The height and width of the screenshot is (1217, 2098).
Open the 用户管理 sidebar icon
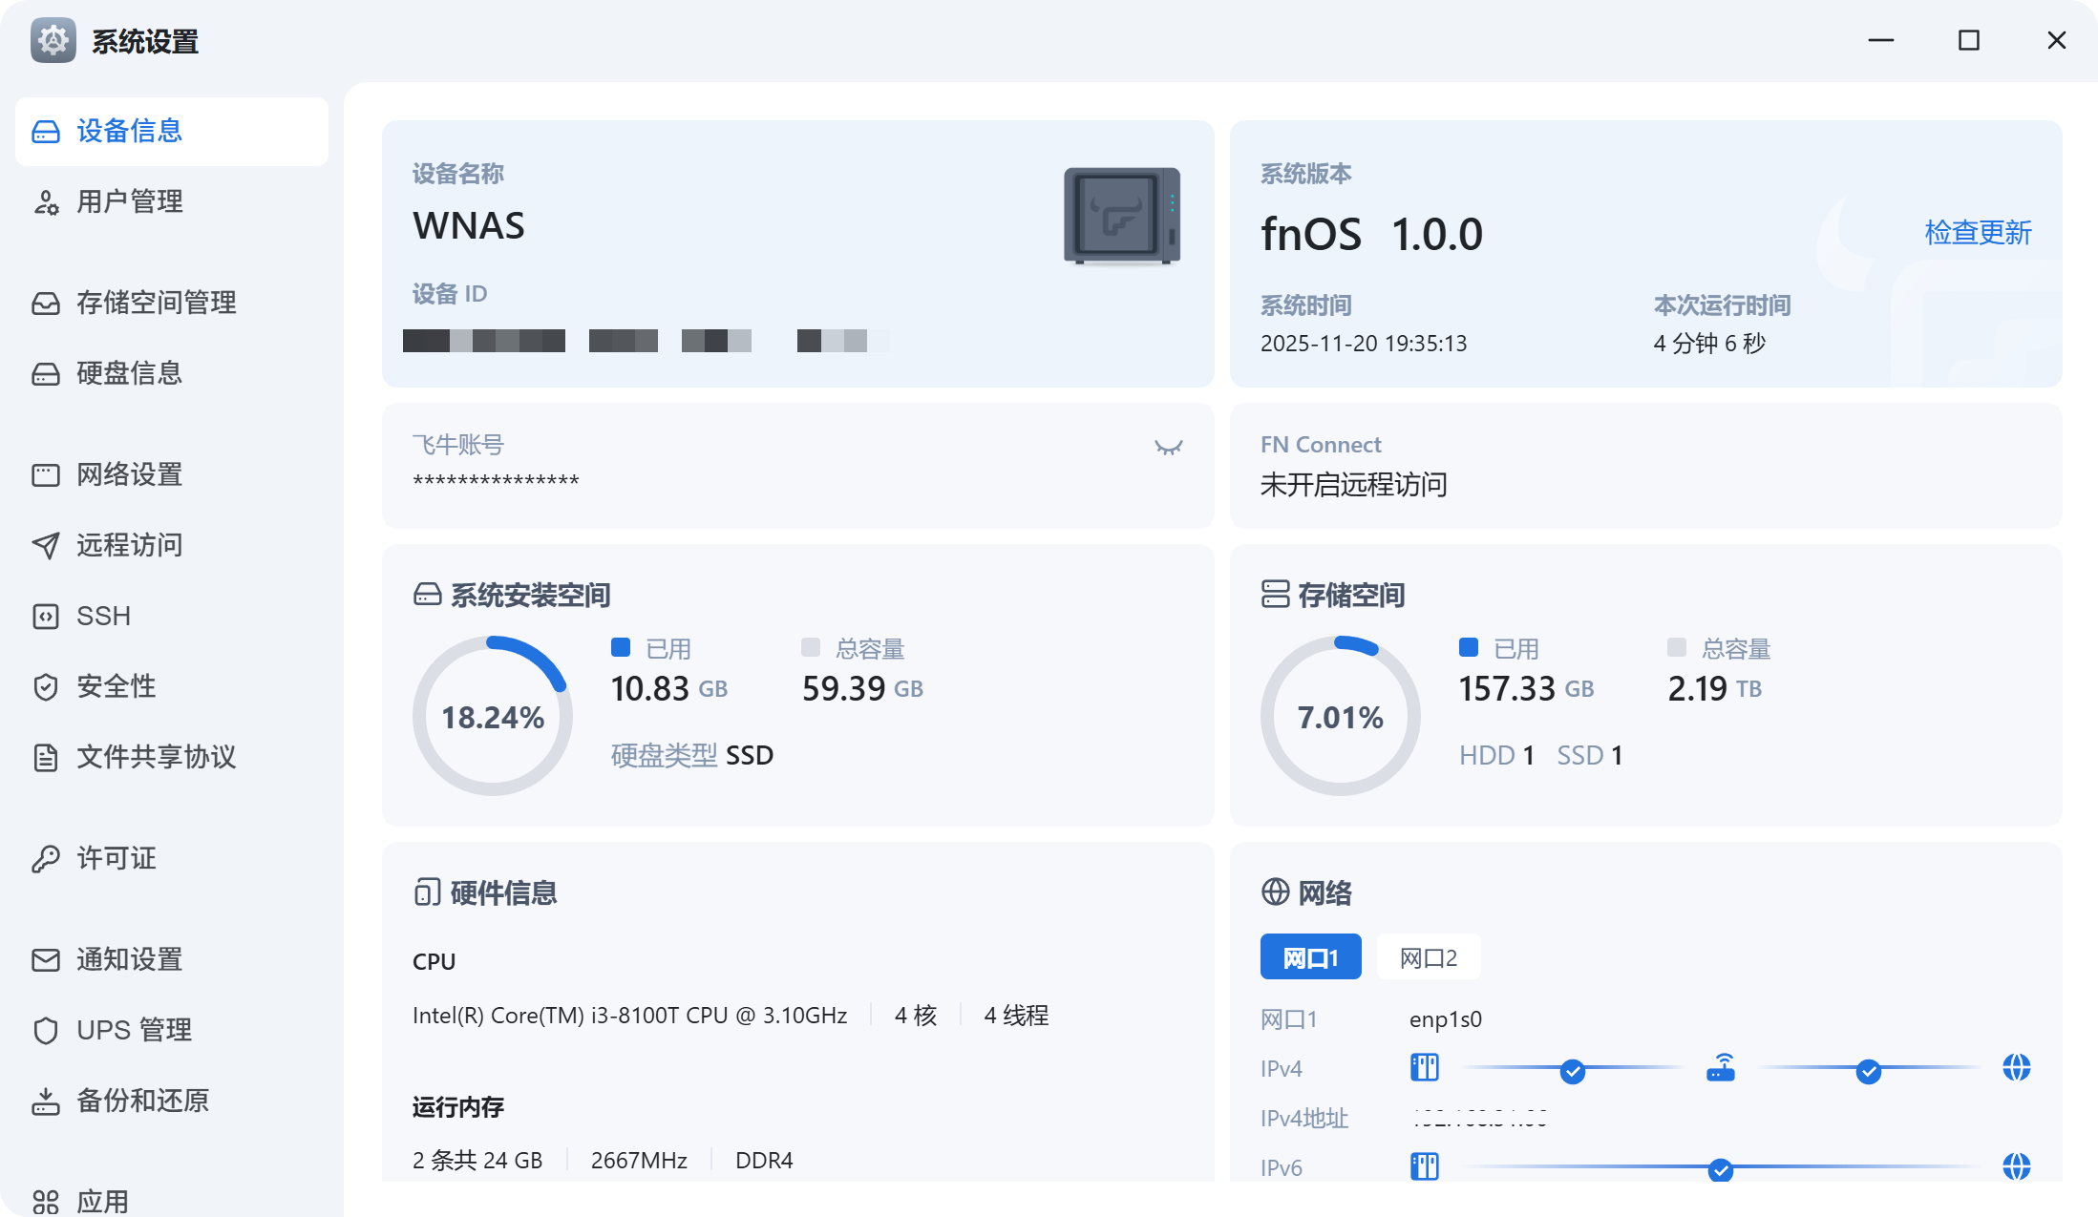[x=46, y=202]
